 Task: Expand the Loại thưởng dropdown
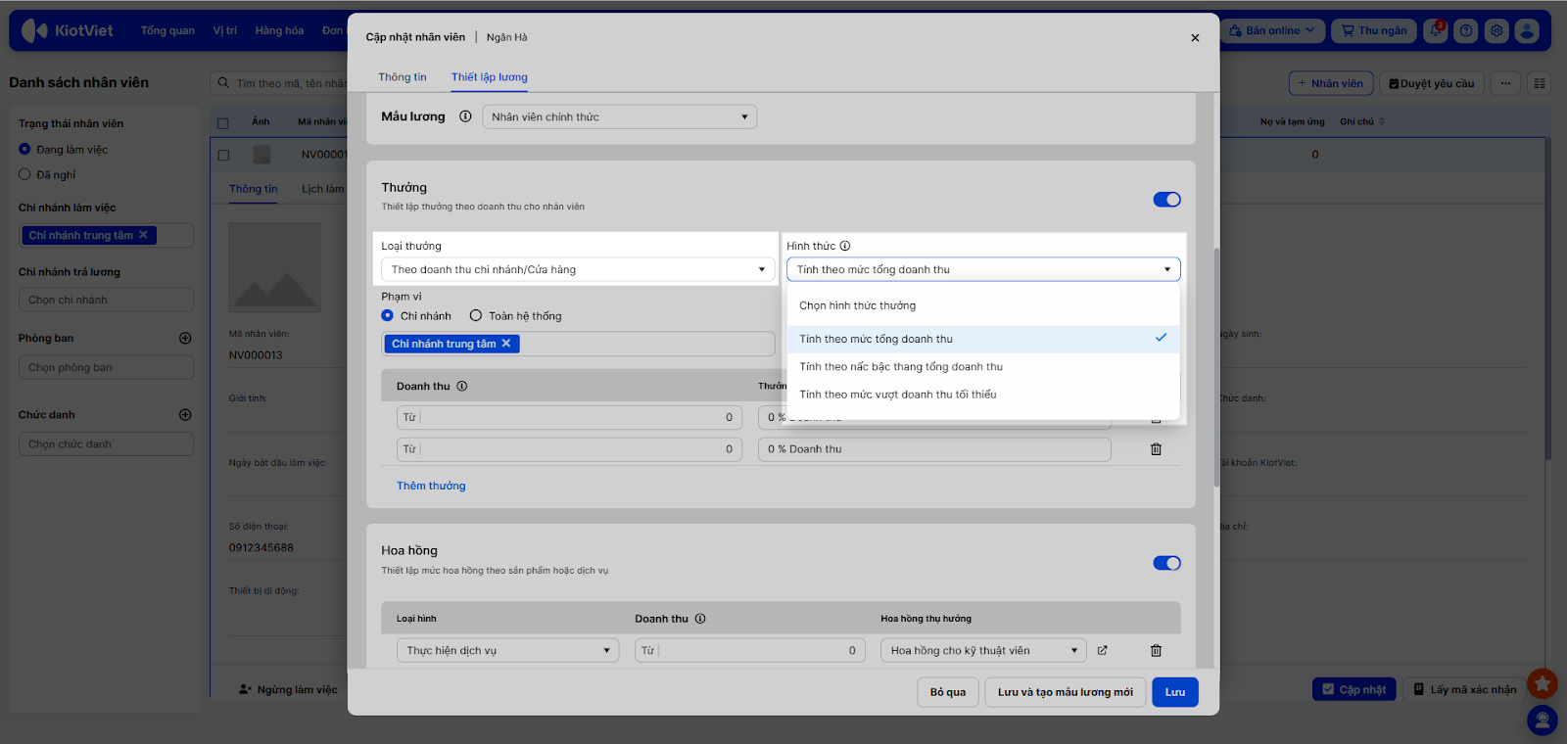(x=578, y=270)
